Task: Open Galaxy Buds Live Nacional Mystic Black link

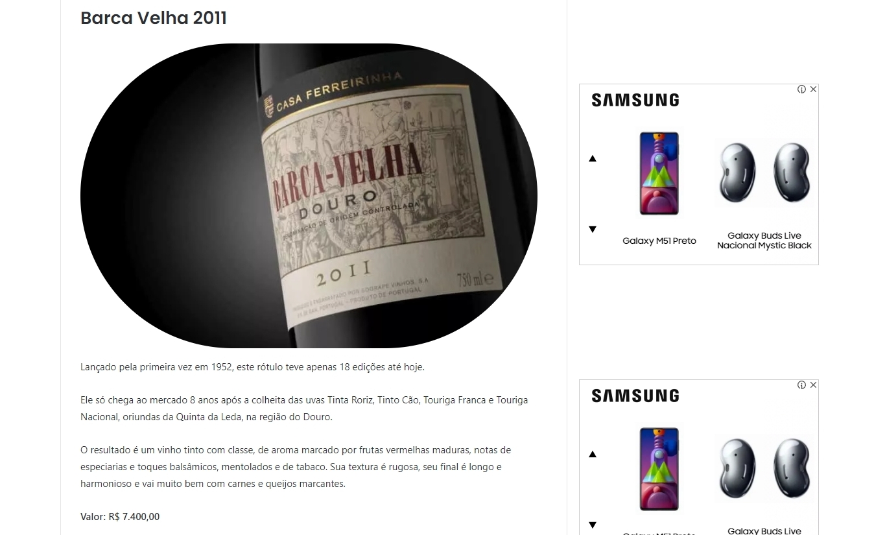Action: [764, 241]
